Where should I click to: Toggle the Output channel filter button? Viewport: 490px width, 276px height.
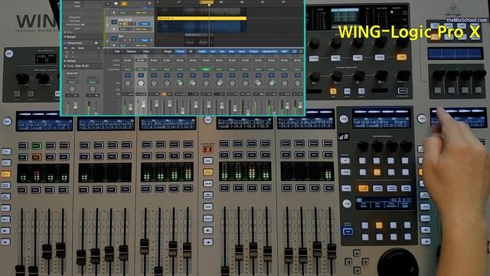click(253, 51)
